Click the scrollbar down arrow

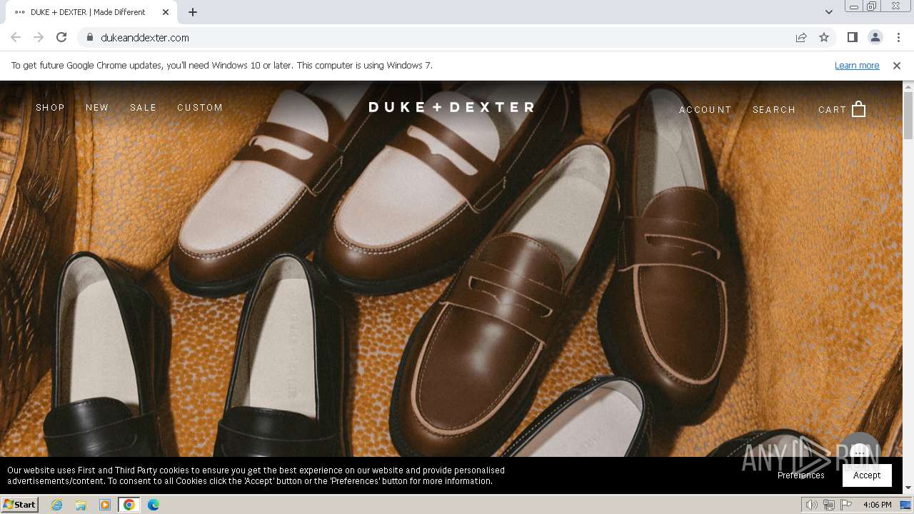(x=908, y=488)
